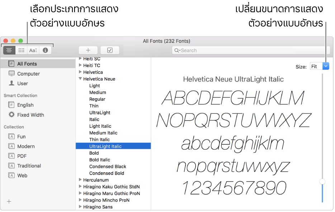Switch to Sample list view icon
The image size is (335, 212).
(9, 51)
